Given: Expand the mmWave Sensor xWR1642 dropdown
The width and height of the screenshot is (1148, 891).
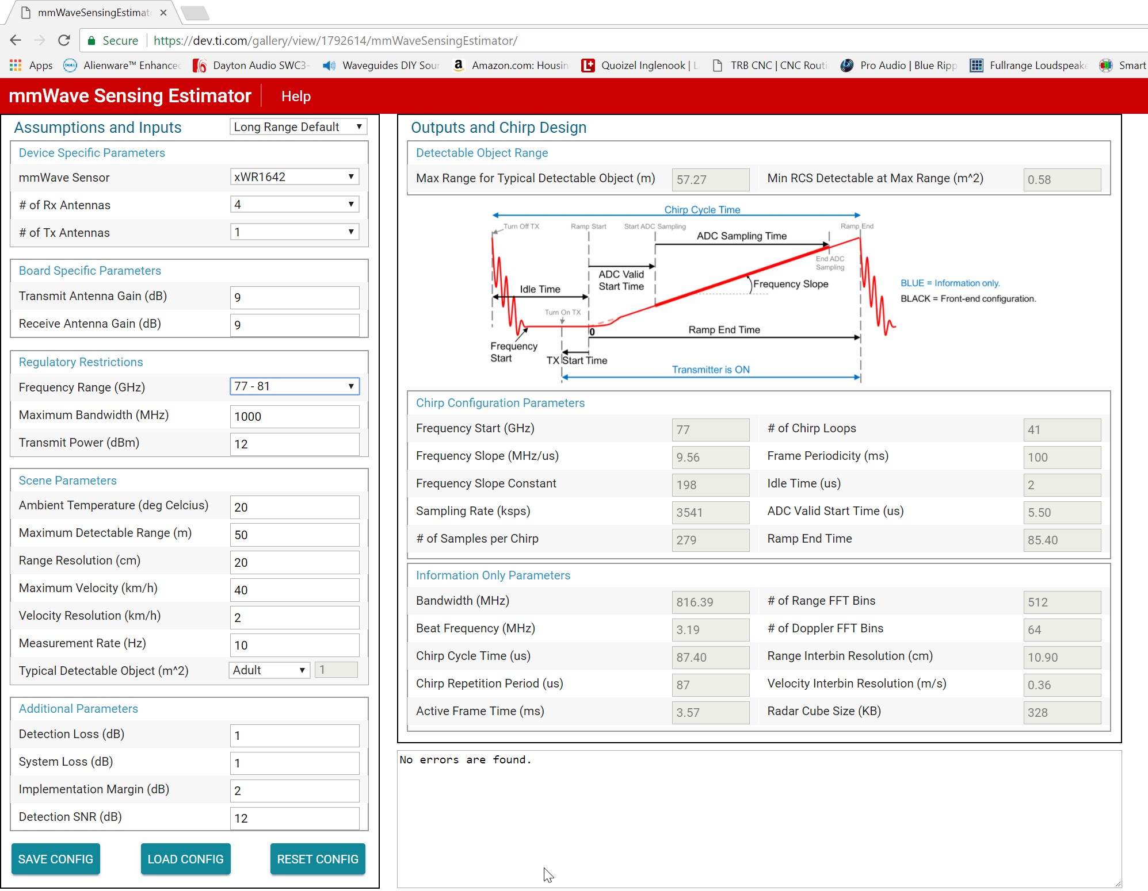Looking at the screenshot, I should pyautogui.click(x=294, y=177).
